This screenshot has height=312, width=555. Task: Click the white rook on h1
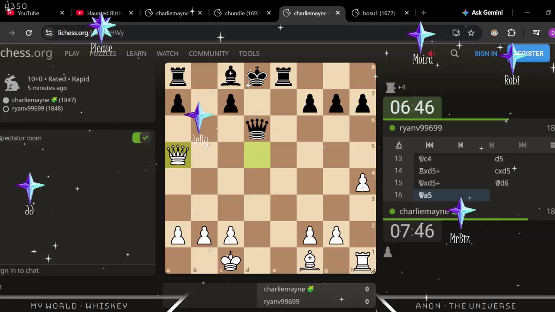point(362,260)
